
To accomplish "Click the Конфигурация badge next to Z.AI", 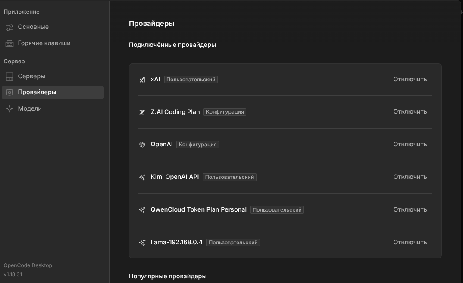I will [x=225, y=112].
